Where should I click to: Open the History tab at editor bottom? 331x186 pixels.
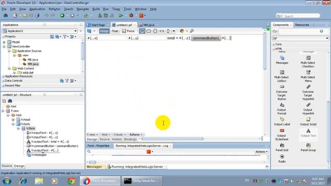tap(117, 139)
